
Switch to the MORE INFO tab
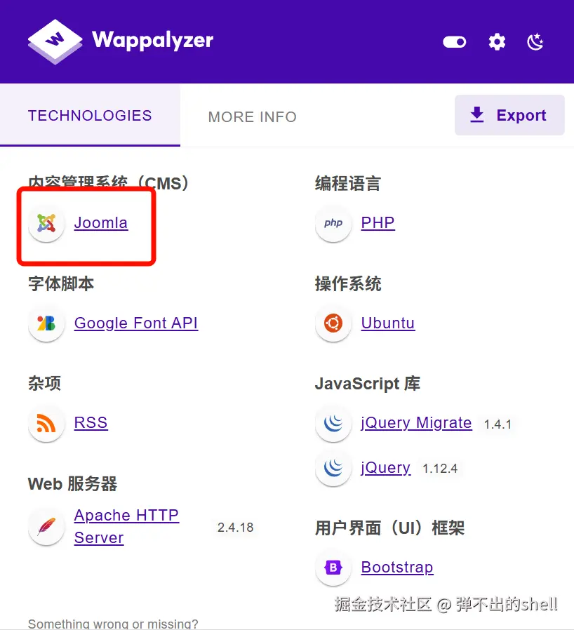tap(253, 117)
